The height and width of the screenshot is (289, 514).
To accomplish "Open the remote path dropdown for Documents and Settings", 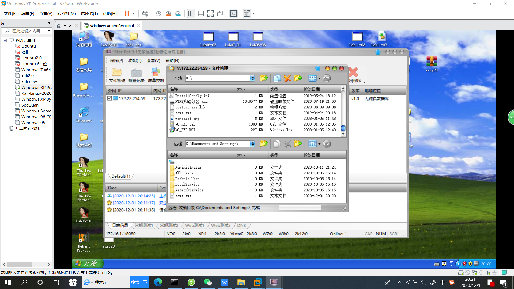I will 252,144.
